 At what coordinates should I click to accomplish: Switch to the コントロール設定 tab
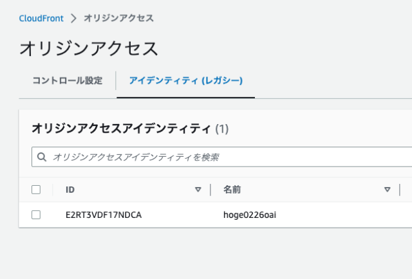pos(68,80)
